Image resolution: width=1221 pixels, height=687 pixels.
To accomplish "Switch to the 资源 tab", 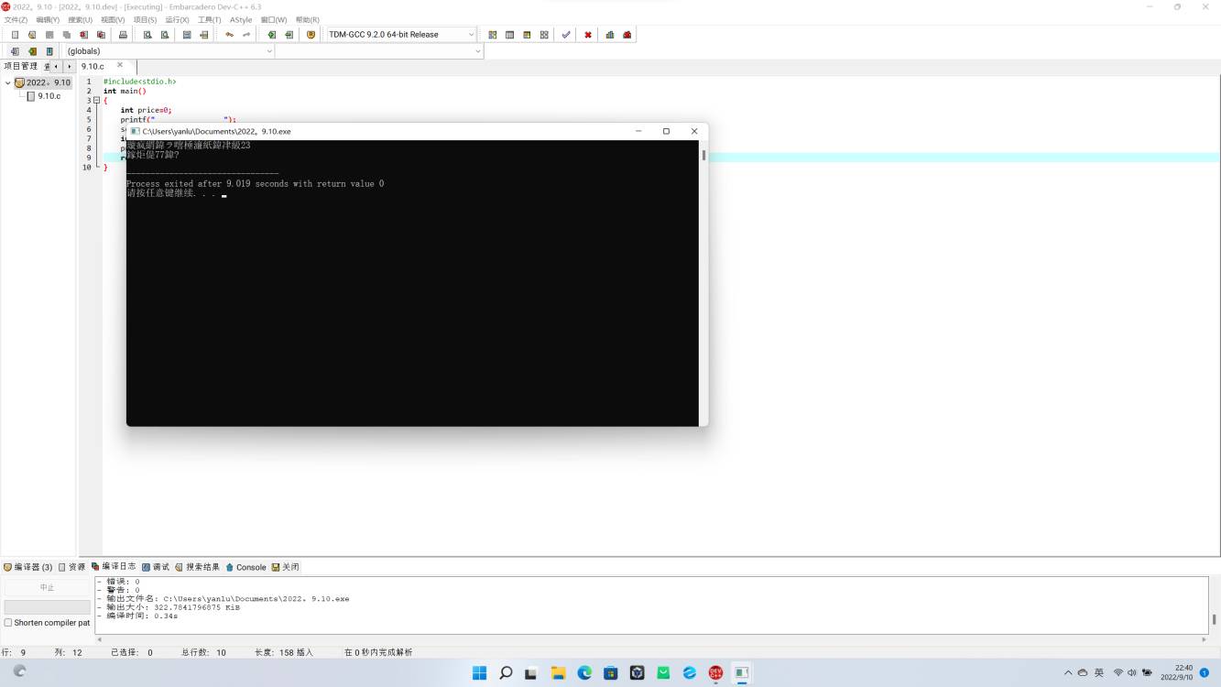I will coord(71,567).
